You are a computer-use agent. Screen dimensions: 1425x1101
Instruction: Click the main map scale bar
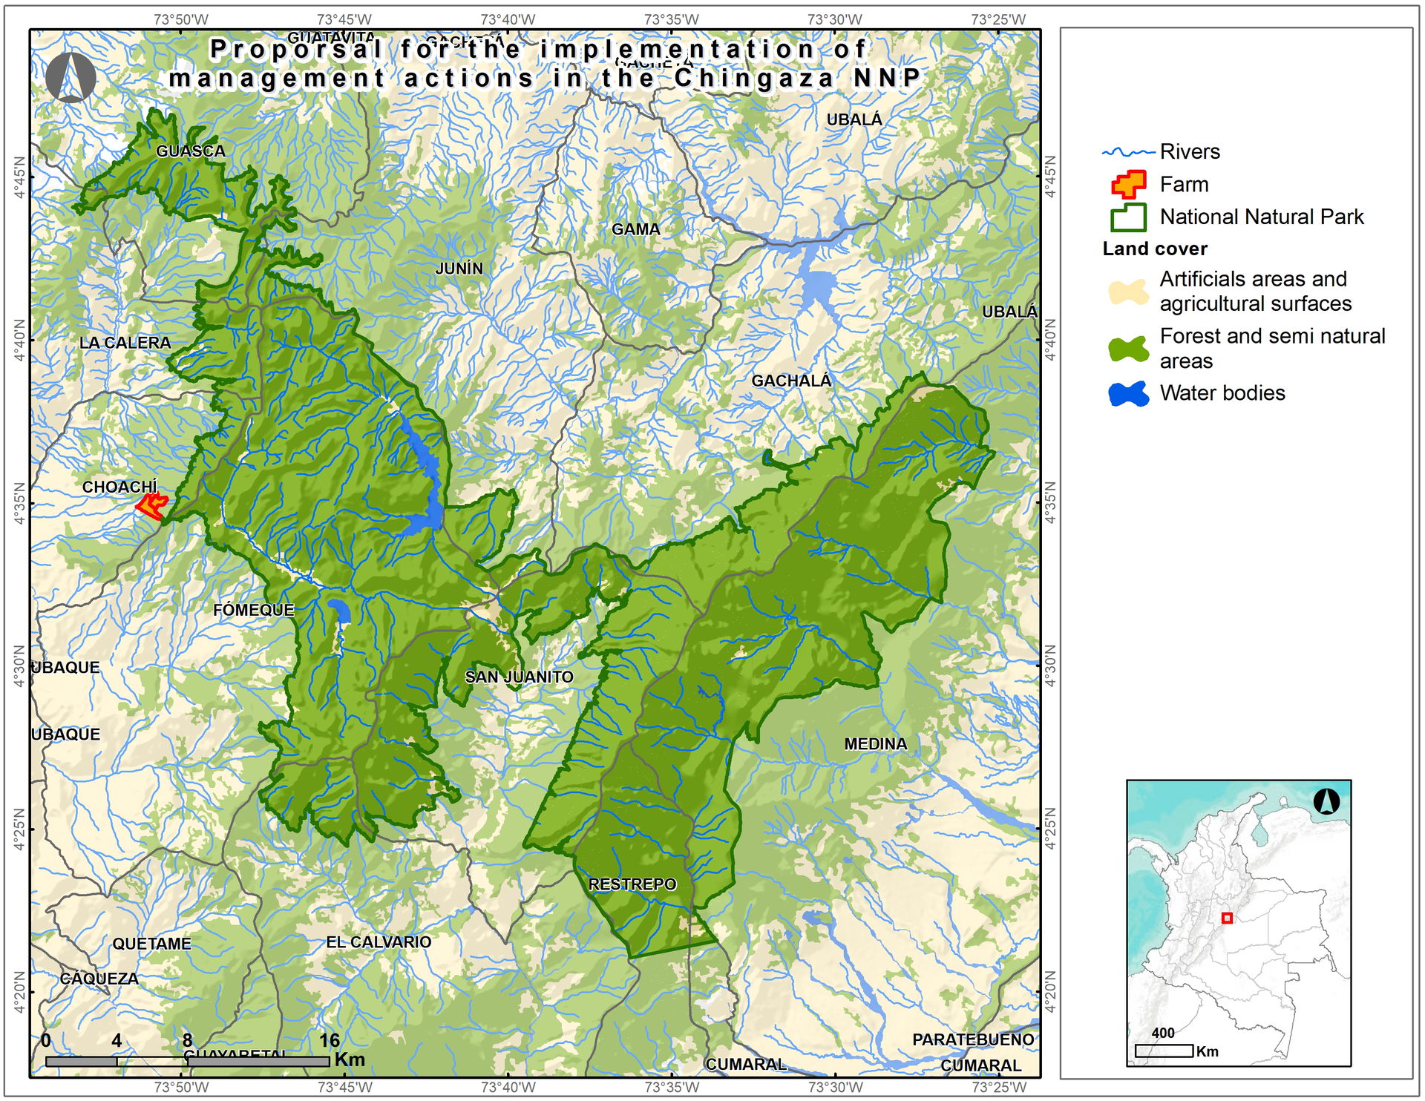[188, 1062]
